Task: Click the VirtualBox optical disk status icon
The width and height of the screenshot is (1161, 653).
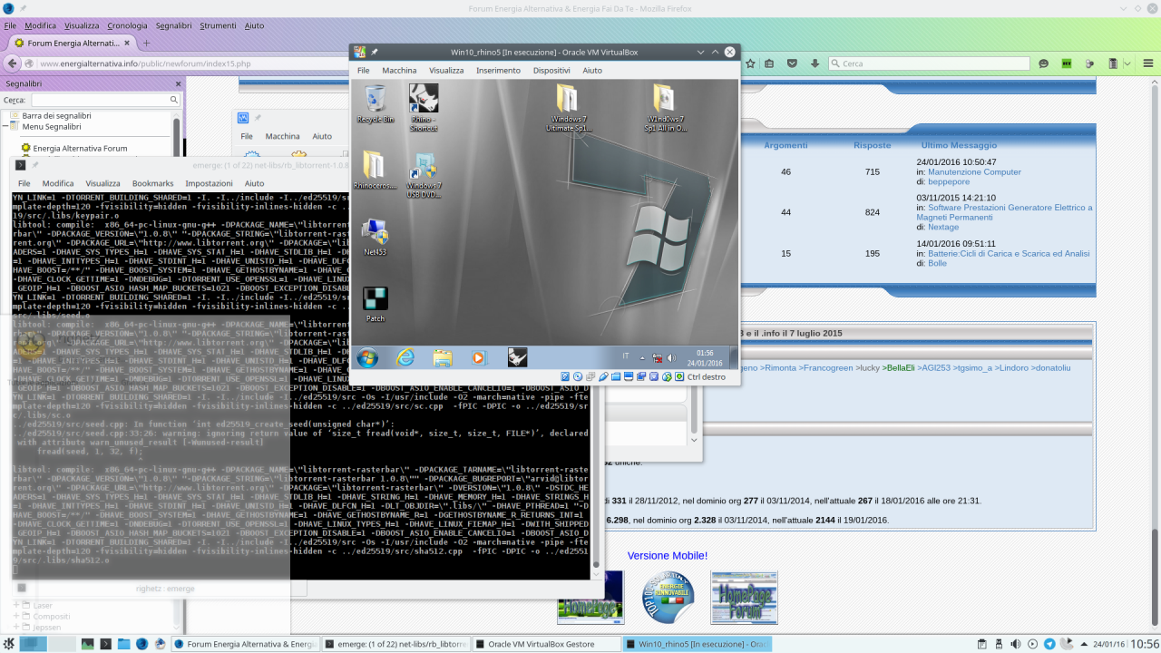Action: click(578, 376)
